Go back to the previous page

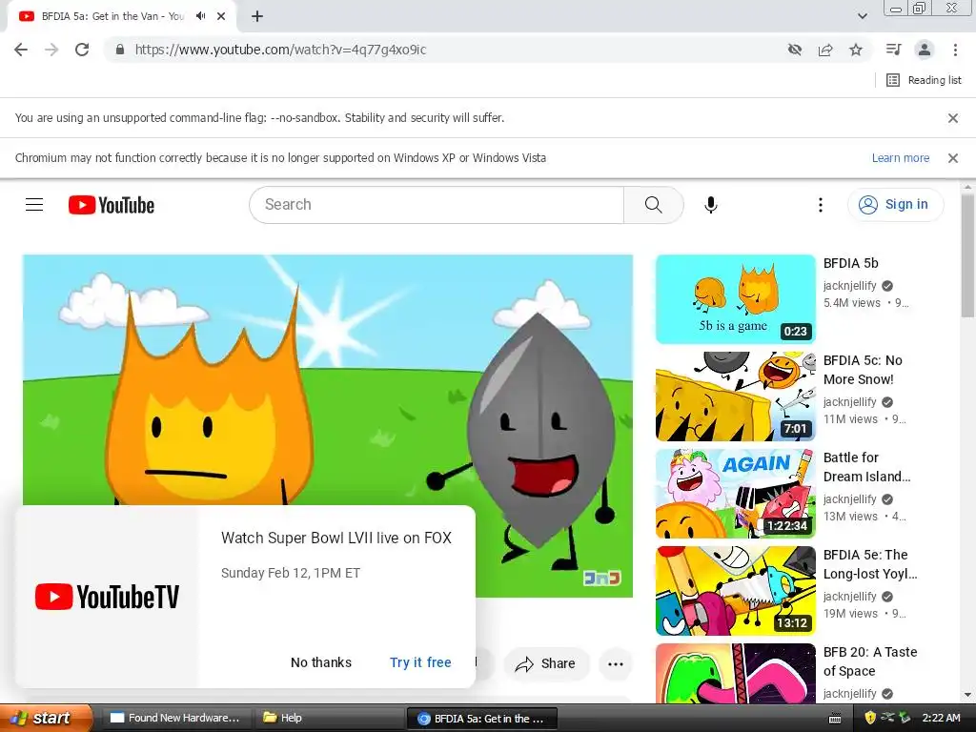[21, 50]
